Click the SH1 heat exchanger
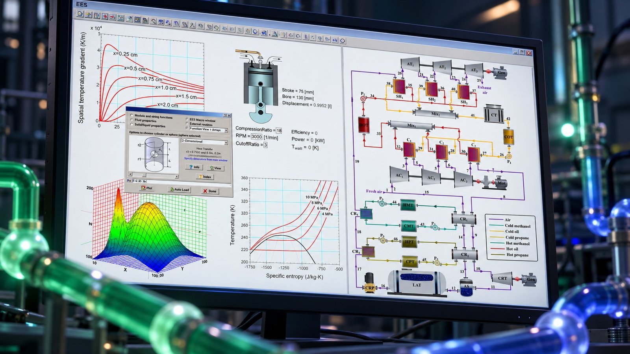Viewport: 630px width, 354px height. [399, 86]
